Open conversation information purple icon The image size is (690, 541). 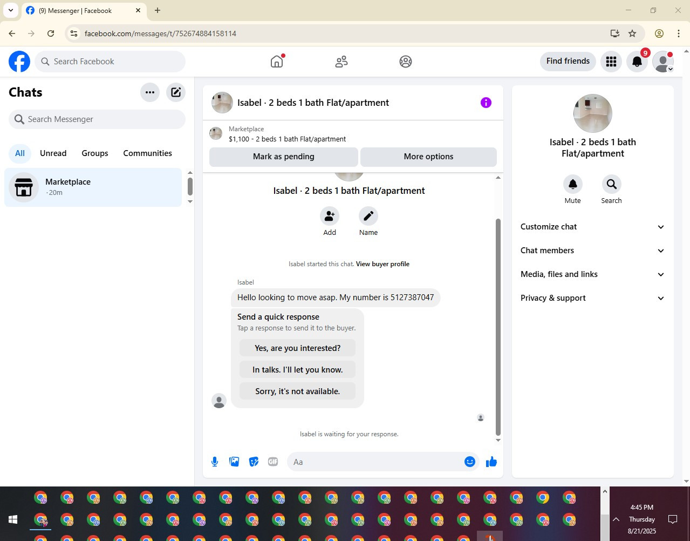click(x=486, y=103)
